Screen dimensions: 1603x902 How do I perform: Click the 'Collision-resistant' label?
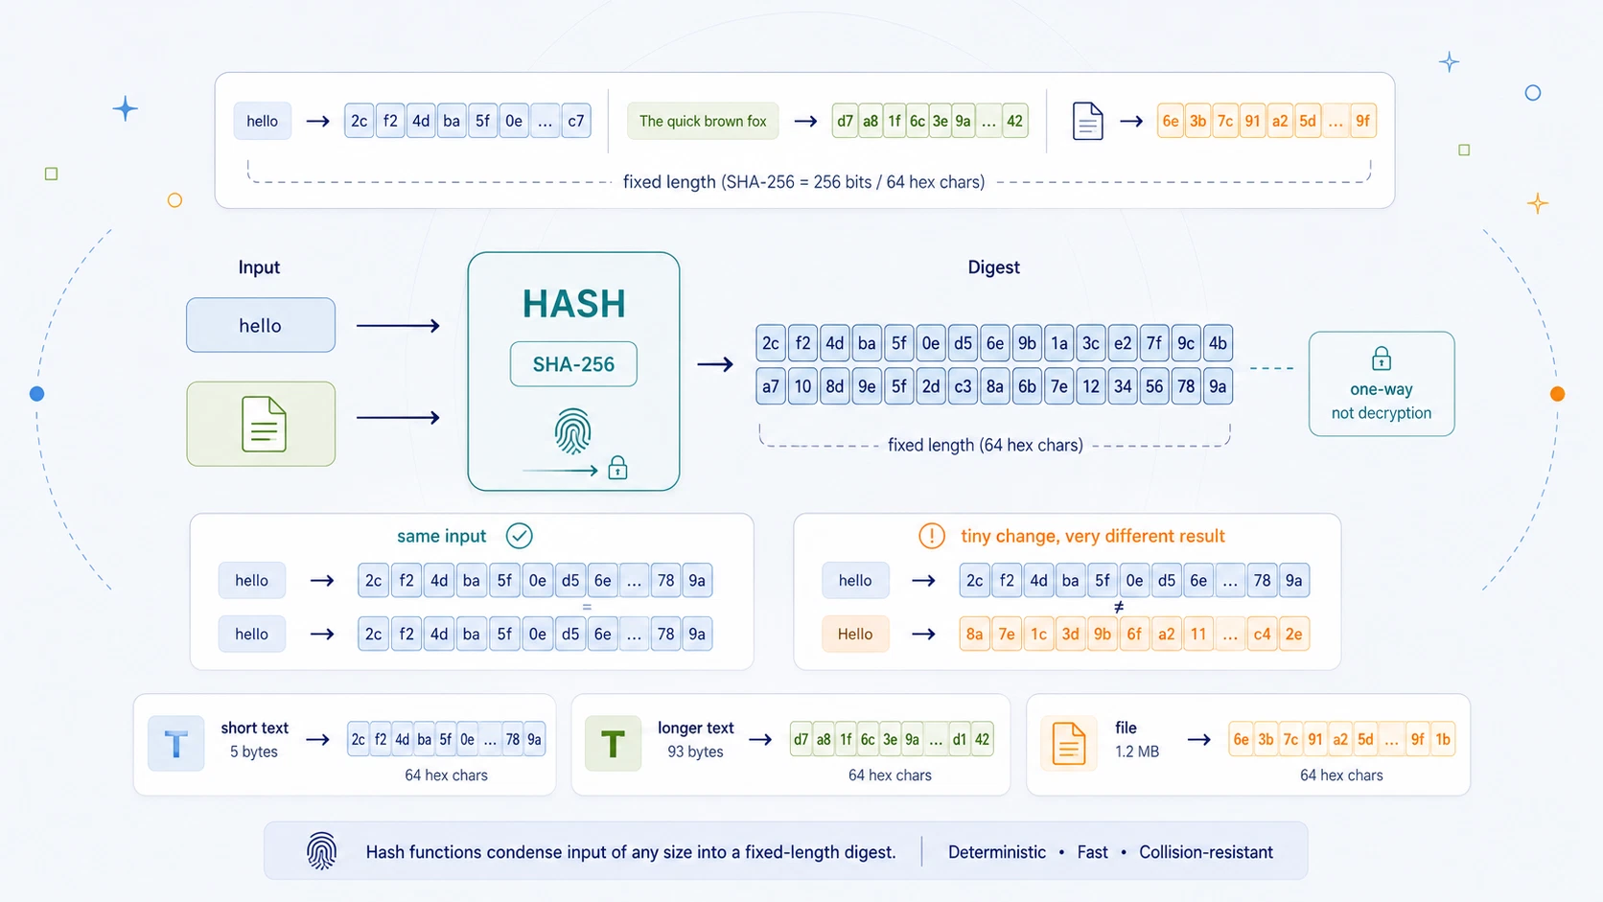click(x=1206, y=852)
